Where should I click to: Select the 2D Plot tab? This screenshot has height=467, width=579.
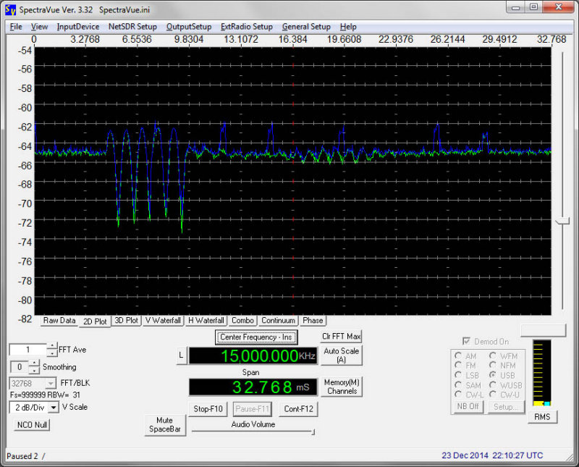coord(95,321)
